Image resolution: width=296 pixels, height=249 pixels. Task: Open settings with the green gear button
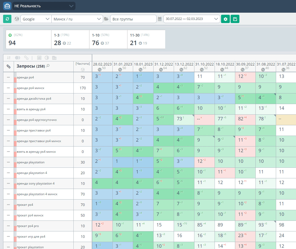[225, 19]
